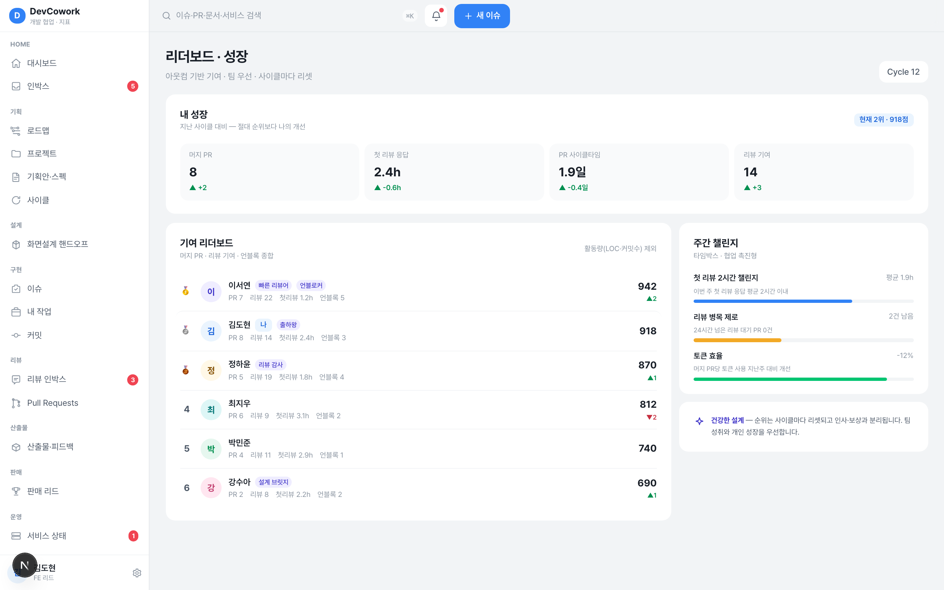Click the 정 avatar for 정하윤

[211, 370]
